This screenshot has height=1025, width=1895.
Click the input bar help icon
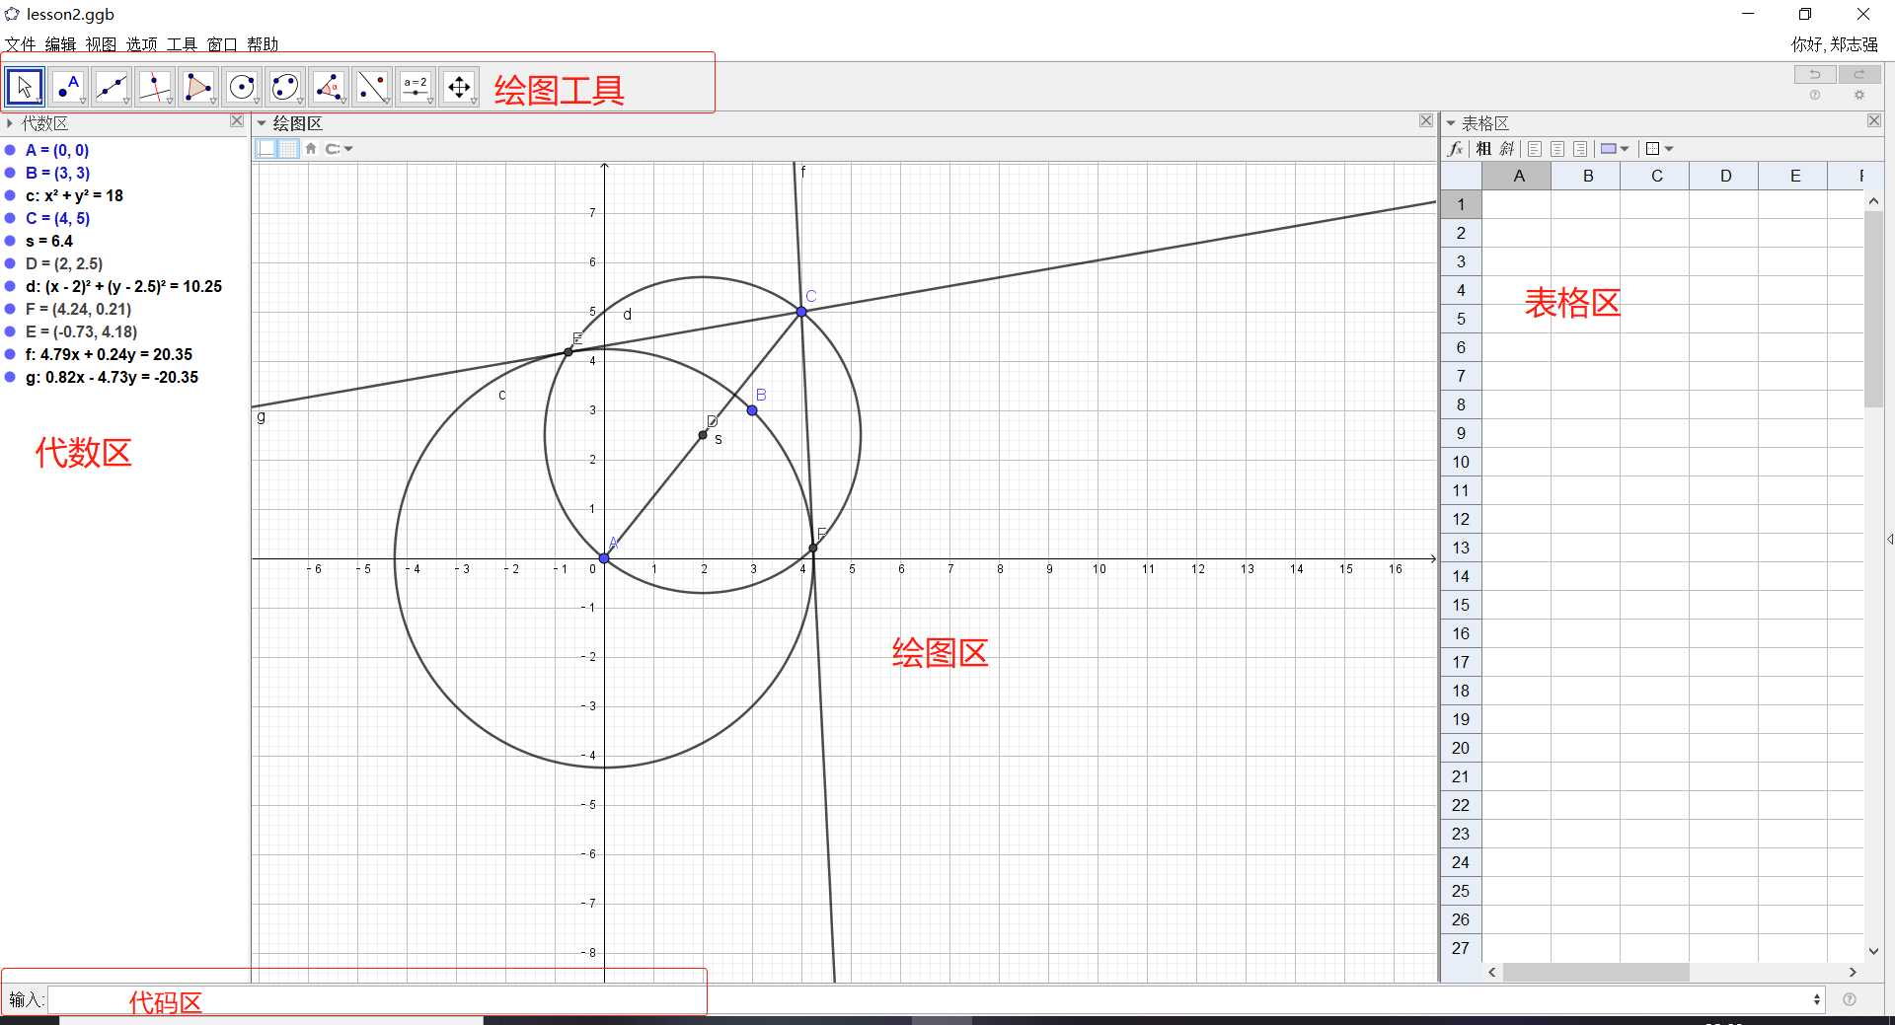tap(1850, 999)
